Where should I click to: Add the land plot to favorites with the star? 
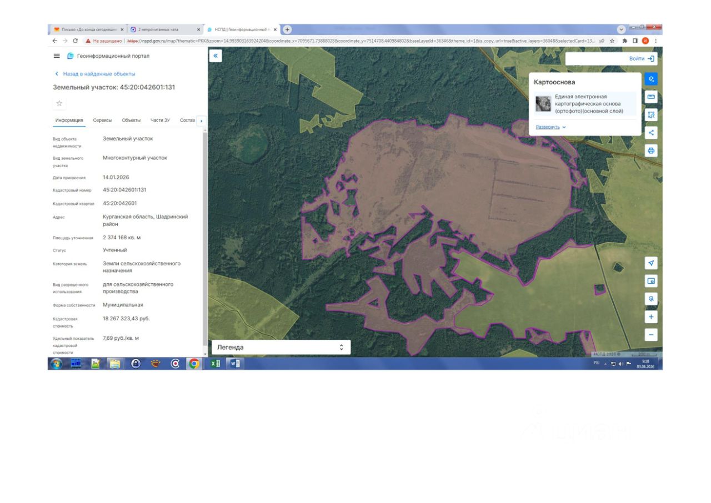point(59,103)
